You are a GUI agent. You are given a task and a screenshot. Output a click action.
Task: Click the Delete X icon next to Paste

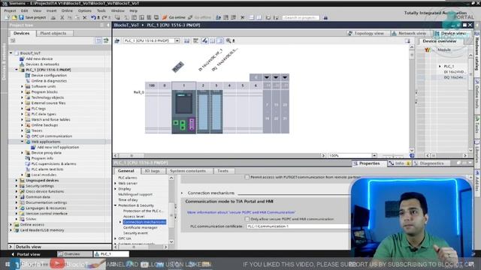click(85, 17)
